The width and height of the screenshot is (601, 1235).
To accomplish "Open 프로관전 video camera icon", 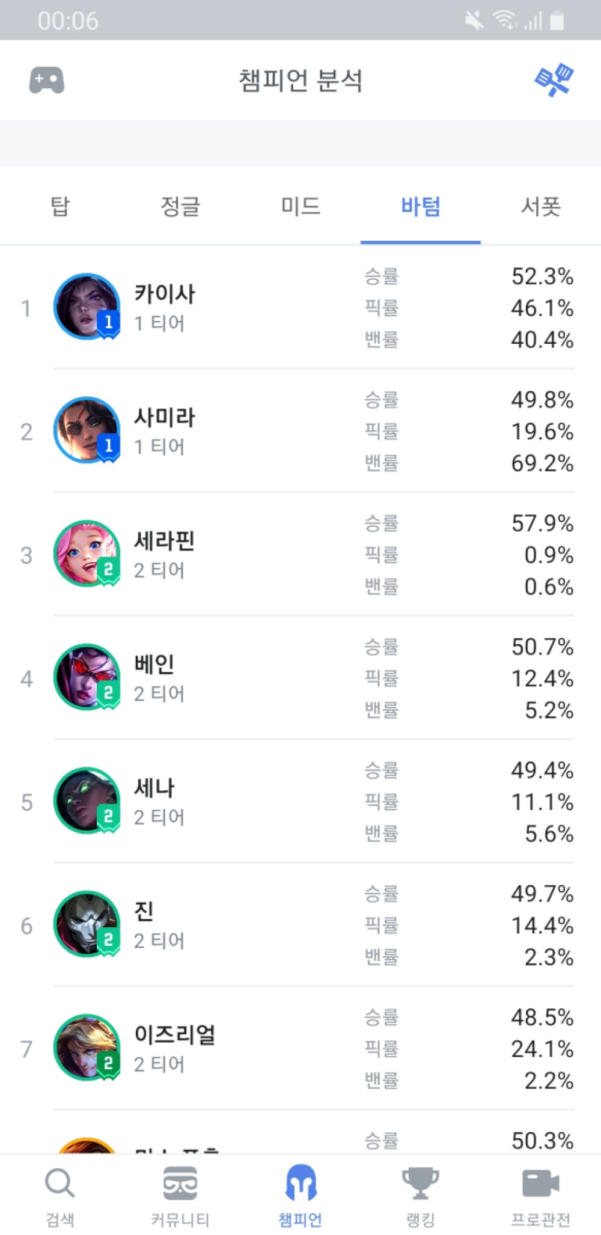I will [541, 1183].
